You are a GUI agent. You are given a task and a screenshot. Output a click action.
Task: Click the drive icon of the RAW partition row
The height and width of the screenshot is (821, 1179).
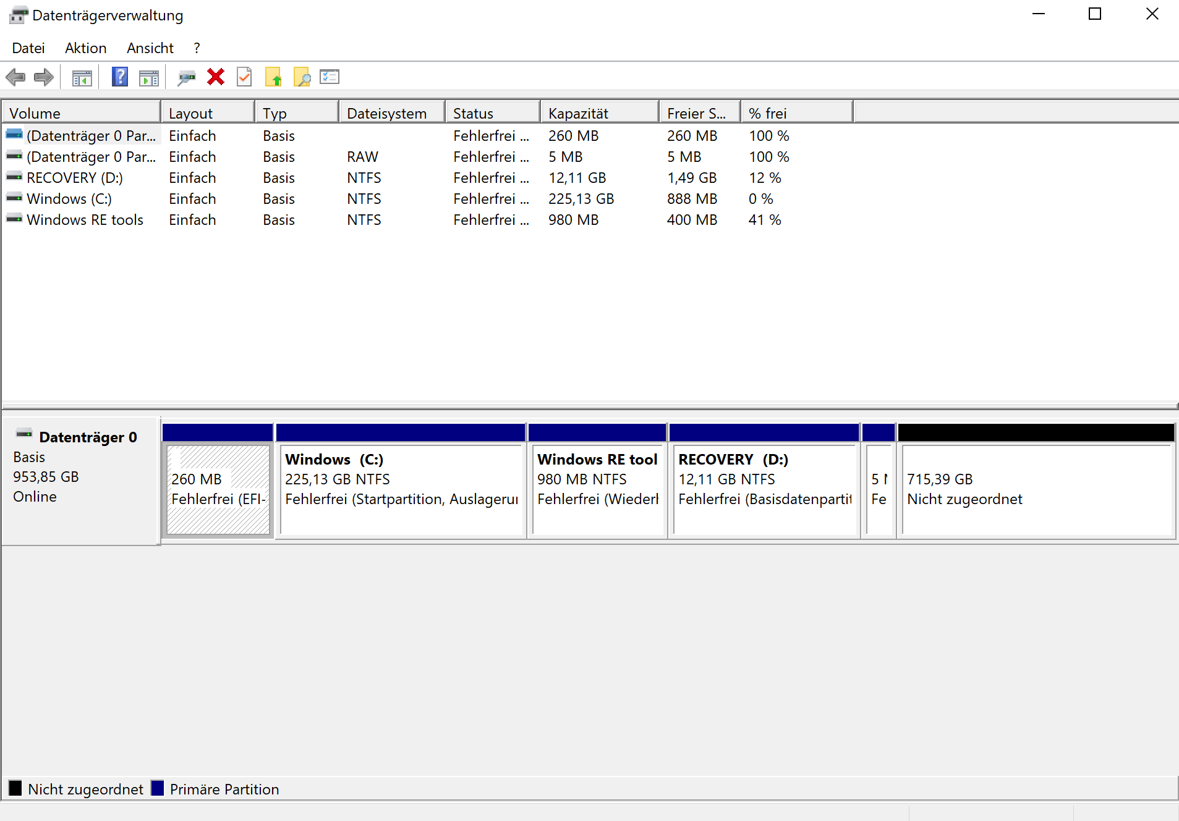14,156
